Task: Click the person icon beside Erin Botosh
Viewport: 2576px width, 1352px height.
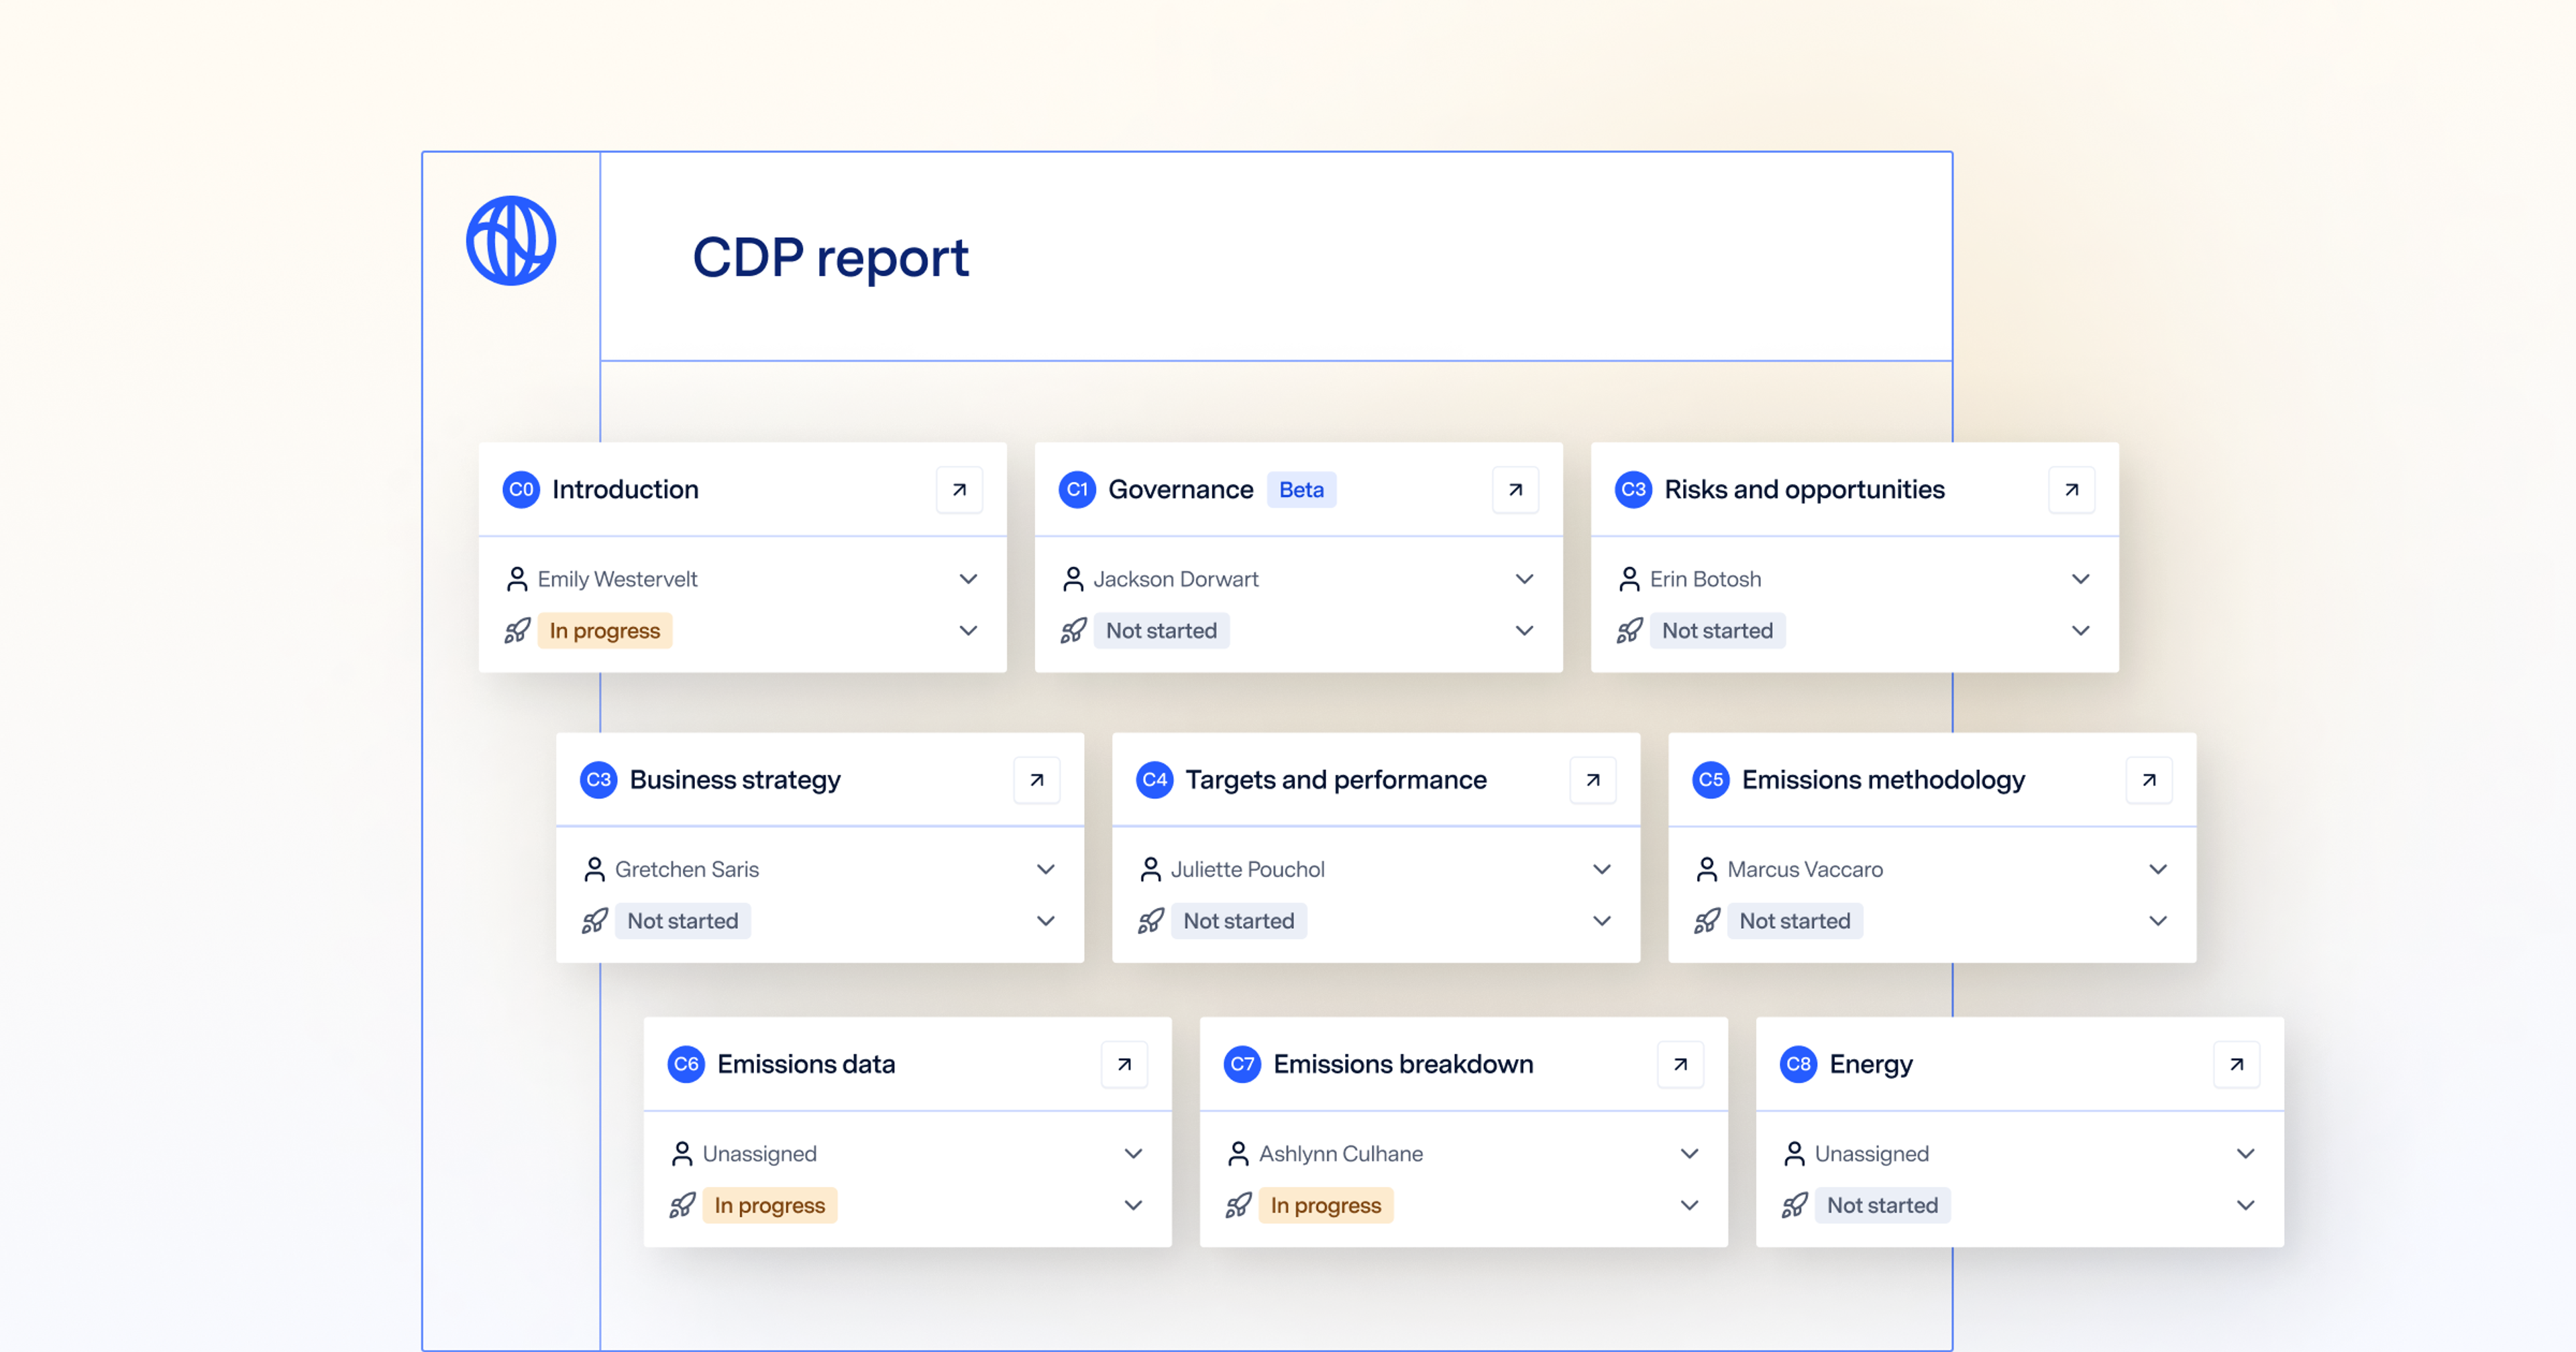Action: 1629,579
